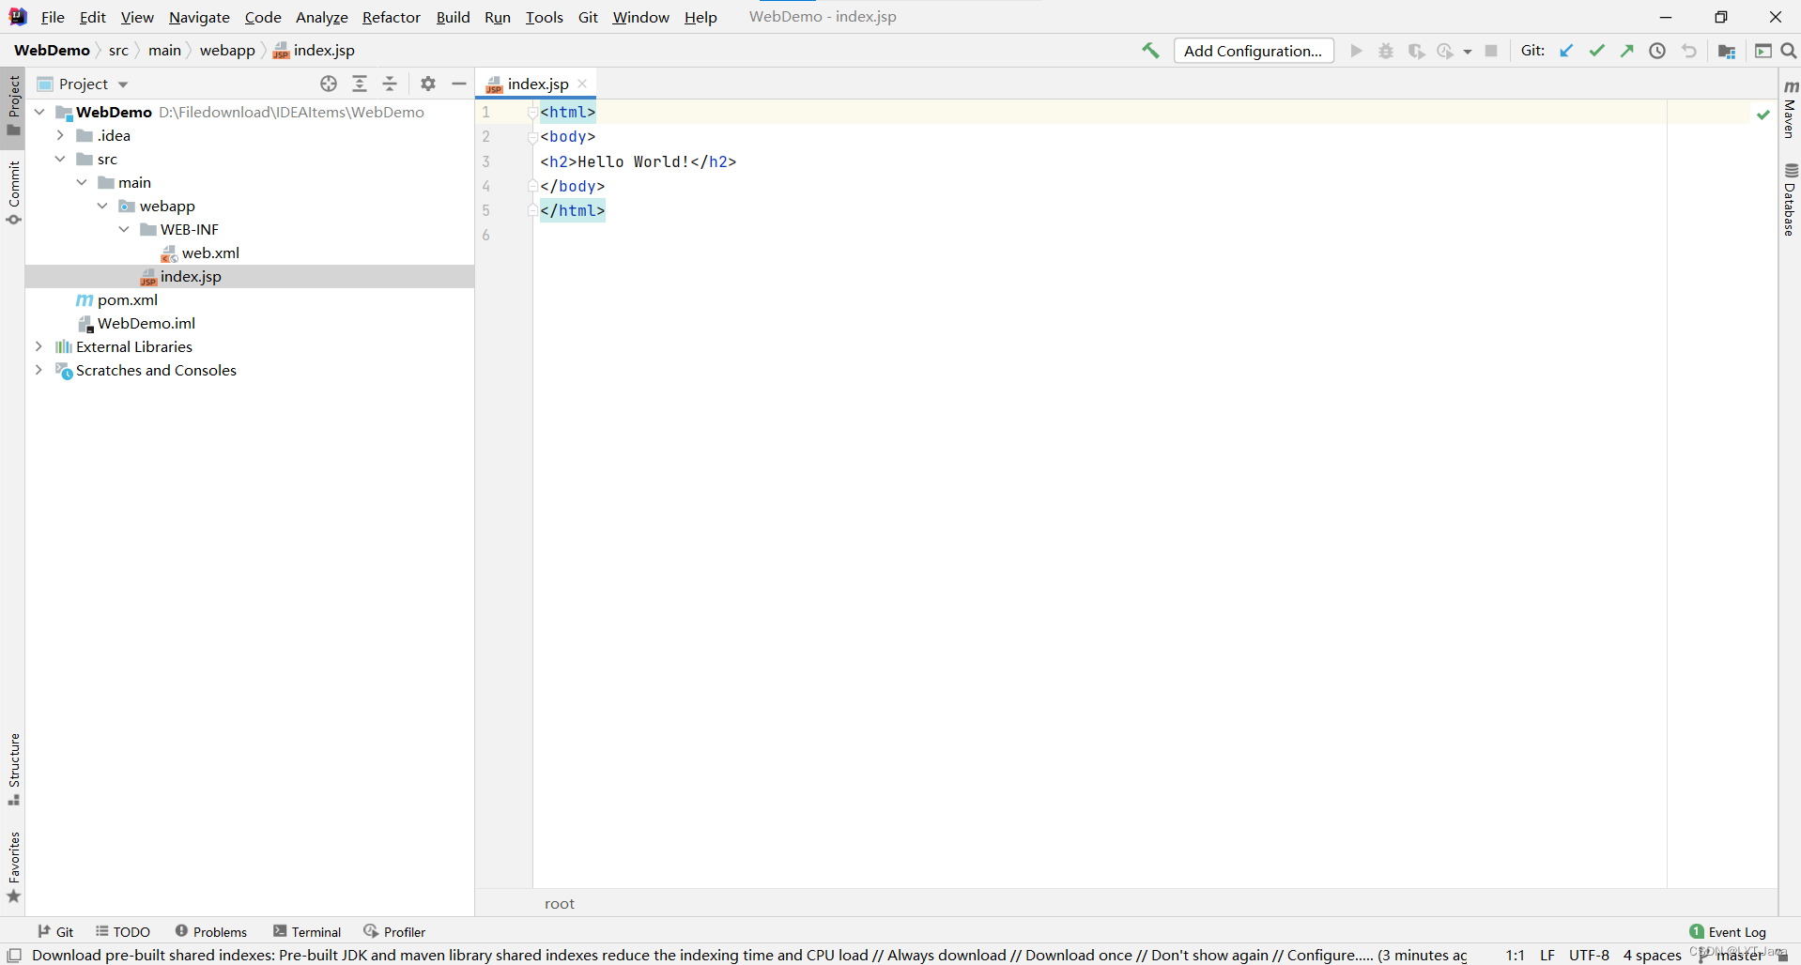The height and width of the screenshot is (965, 1801).
Task: Click Expand All icon in Project panel
Action: pos(360,84)
